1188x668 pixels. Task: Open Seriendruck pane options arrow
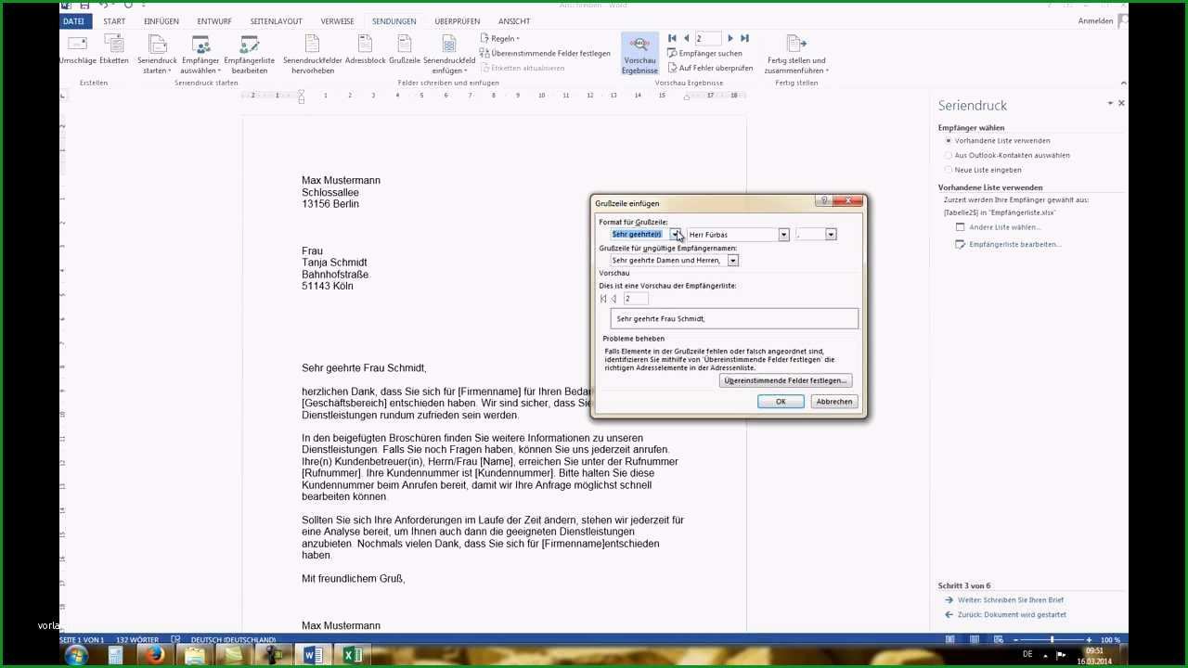[1110, 103]
